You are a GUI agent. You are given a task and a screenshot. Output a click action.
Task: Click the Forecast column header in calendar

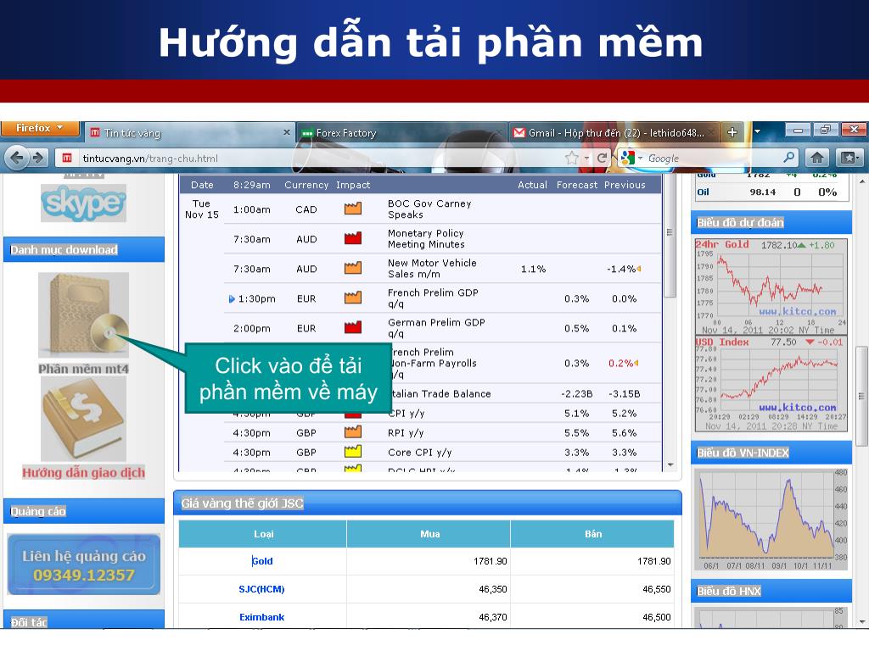pos(577,185)
